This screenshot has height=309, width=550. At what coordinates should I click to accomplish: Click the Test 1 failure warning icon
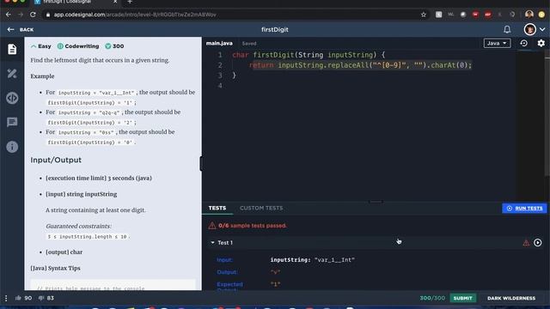526,242
